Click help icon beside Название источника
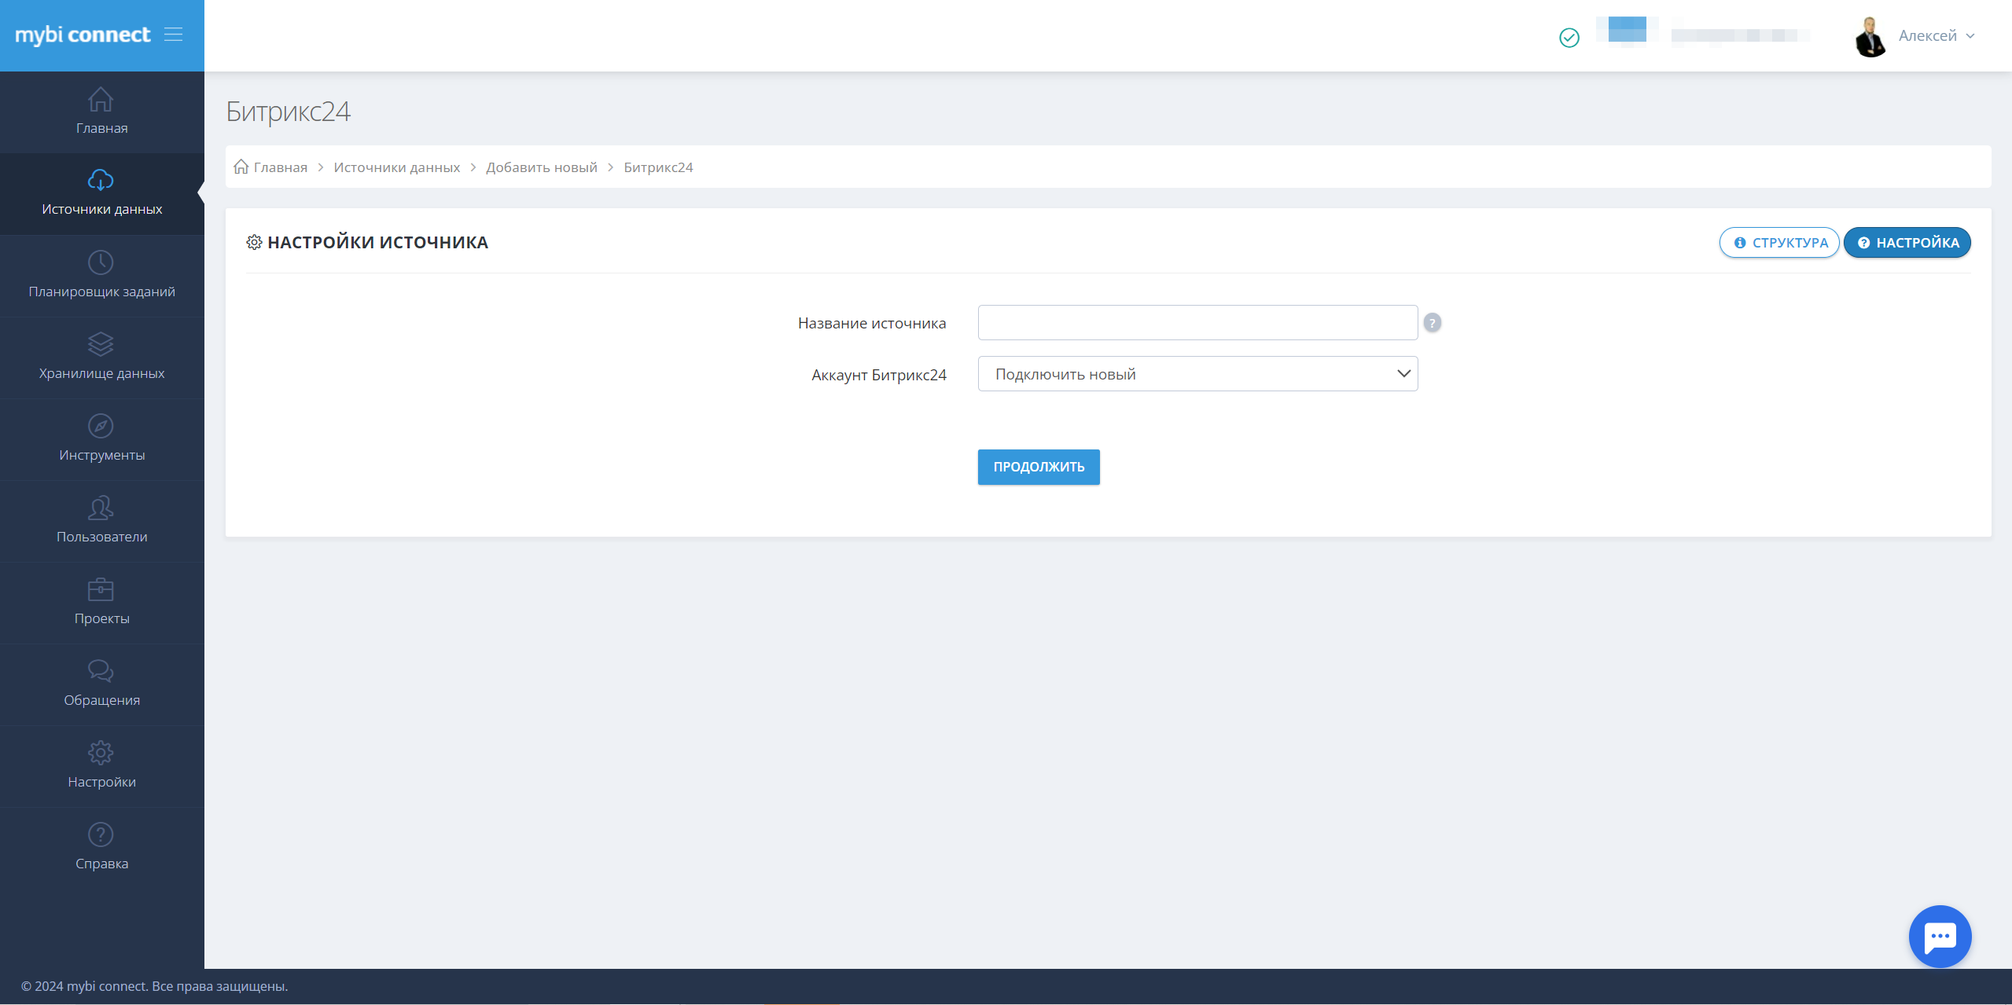Image resolution: width=2012 pixels, height=1005 pixels. (x=1432, y=323)
